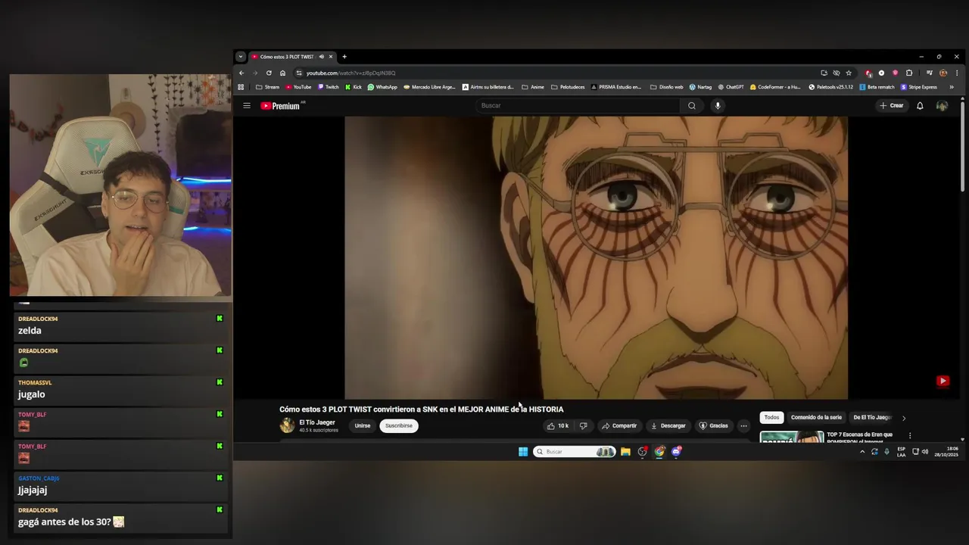969x545 pixels.
Task: Open options for TOP 7 Escenas video
Action: [910, 435]
